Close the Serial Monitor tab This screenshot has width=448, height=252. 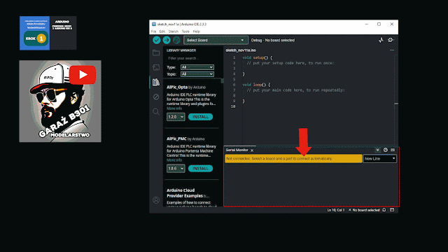252,150
